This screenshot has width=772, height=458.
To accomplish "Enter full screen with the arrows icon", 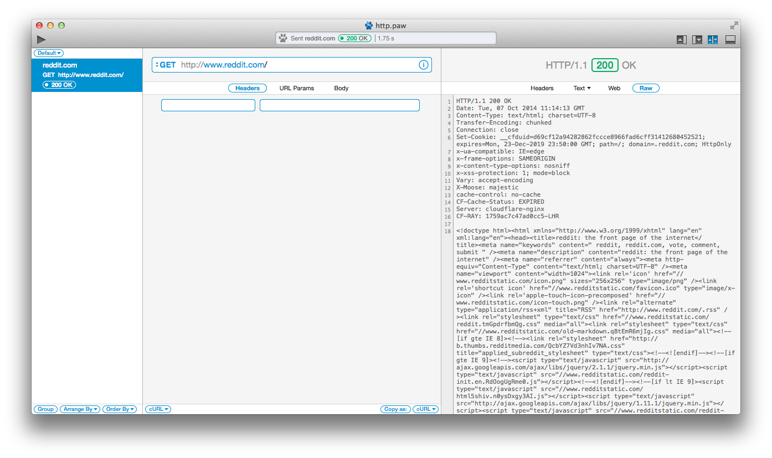I will coord(734,25).
